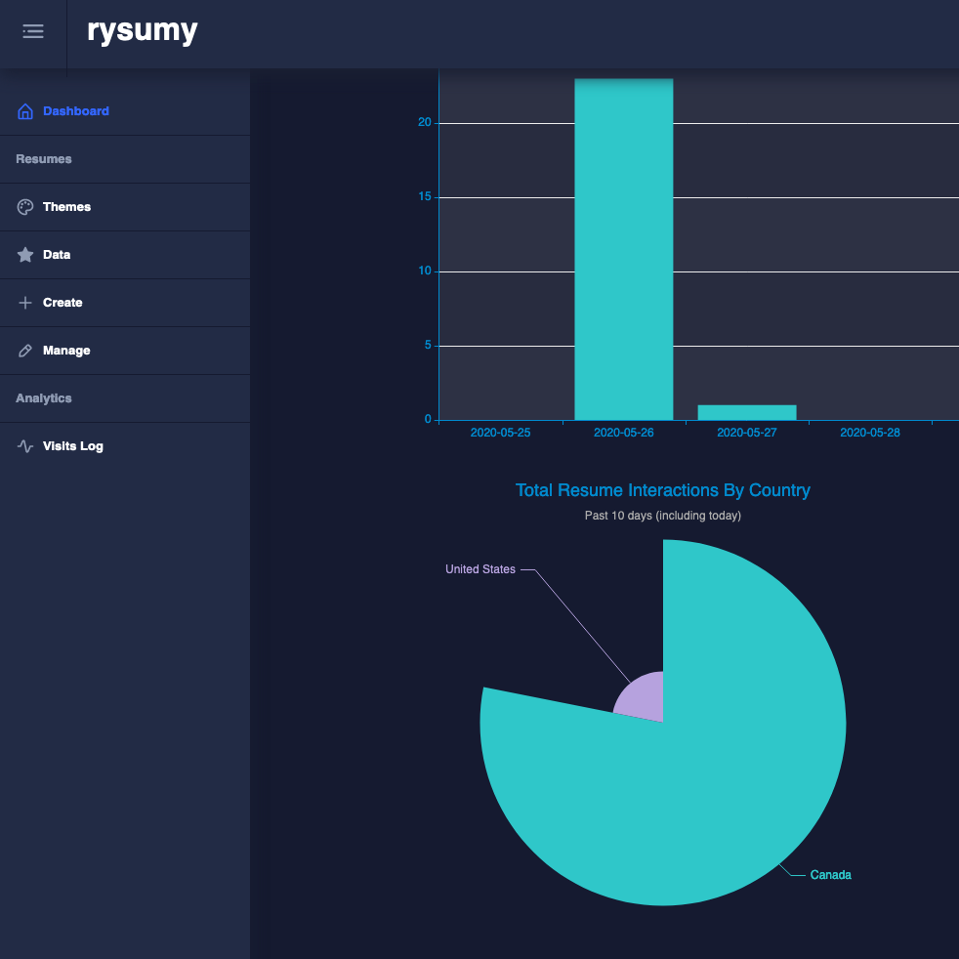Click the tall bar for 2020-05-26

pyautogui.click(x=624, y=244)
